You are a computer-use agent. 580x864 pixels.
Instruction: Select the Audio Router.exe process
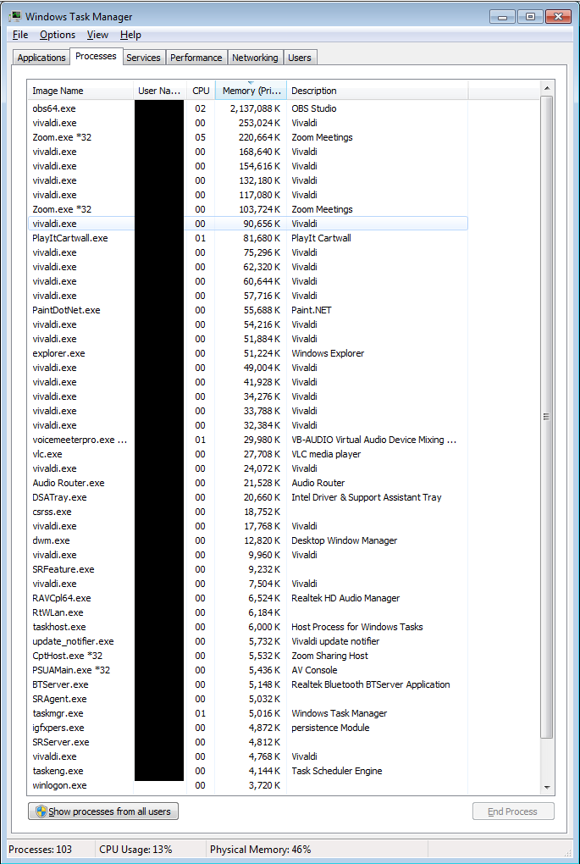click(x=248, y=483)
